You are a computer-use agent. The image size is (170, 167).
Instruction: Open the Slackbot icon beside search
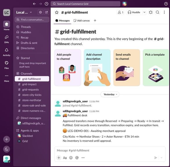click(125, 4)
